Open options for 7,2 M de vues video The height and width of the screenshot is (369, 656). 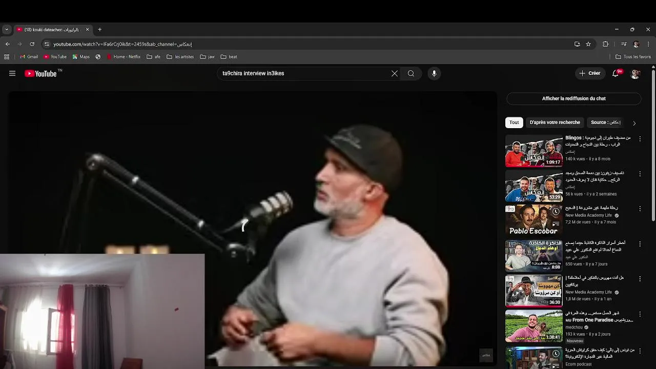[x=640, y=209]
